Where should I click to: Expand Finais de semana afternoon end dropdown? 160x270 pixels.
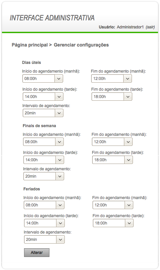coord(113,160)
